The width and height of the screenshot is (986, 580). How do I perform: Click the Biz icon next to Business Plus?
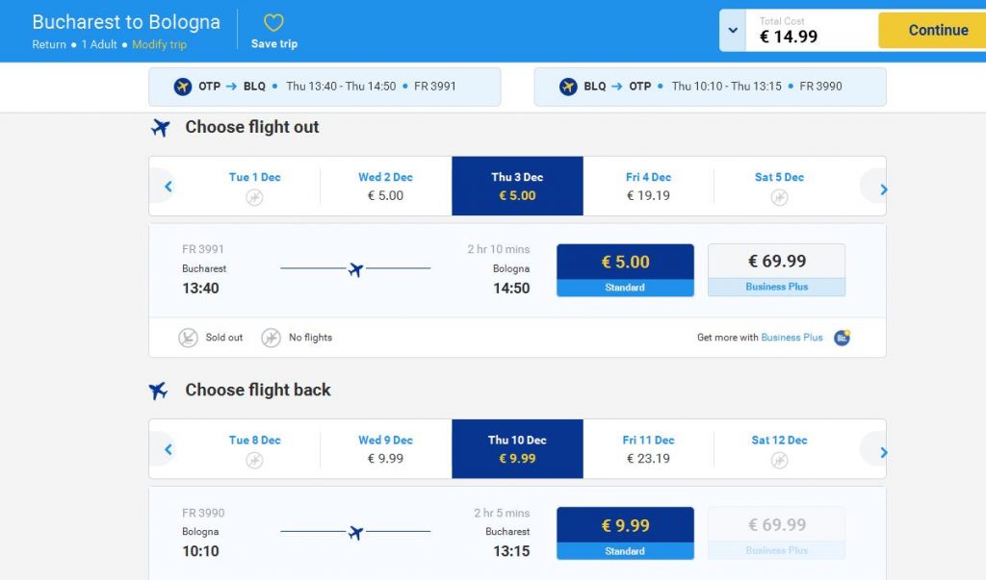click(x=842, y=337)
